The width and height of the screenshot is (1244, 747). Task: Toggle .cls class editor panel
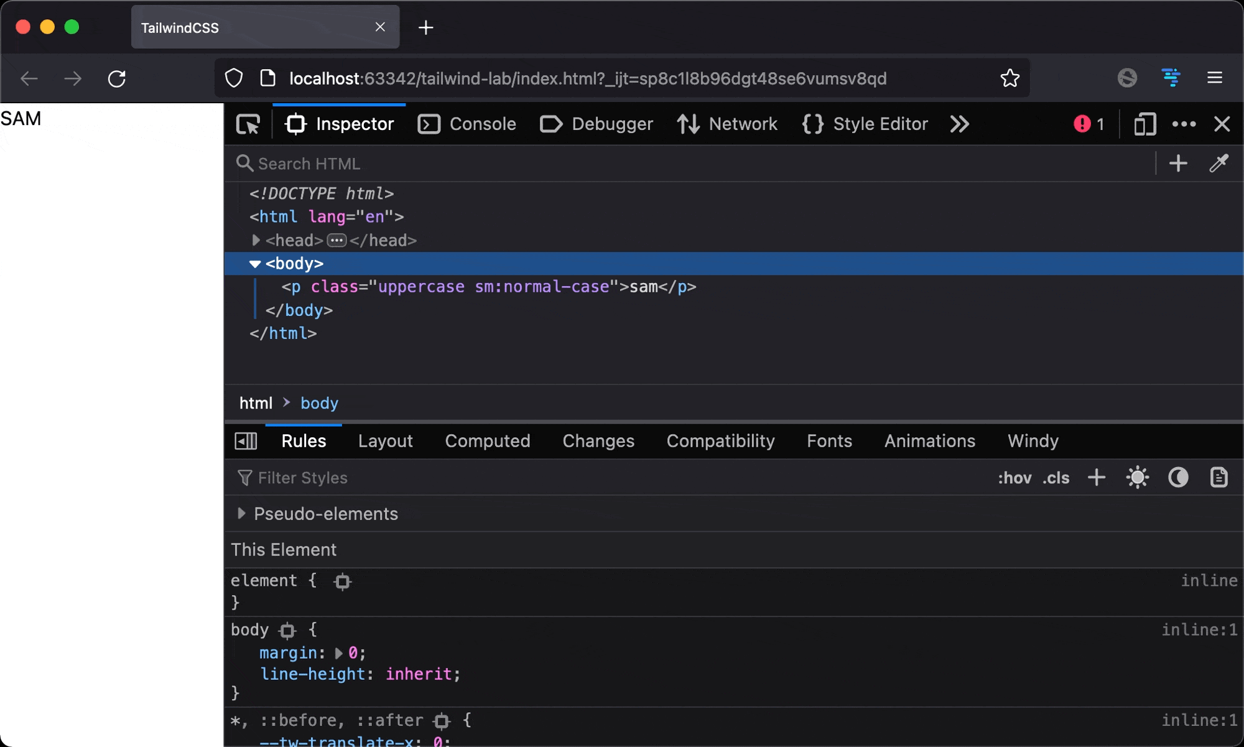1057,478
